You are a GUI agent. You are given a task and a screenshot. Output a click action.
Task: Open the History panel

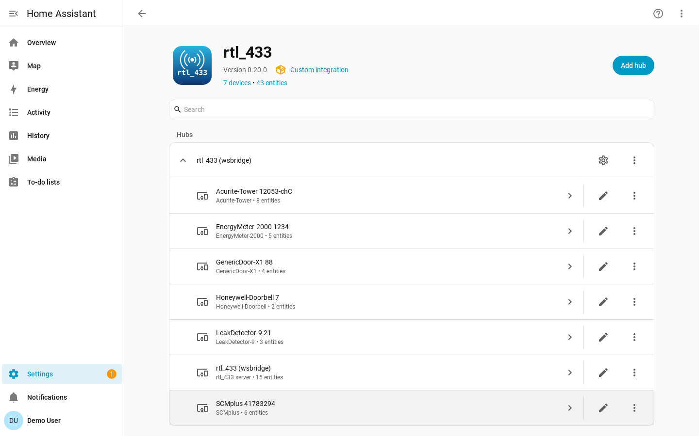[x=62, y=136]
